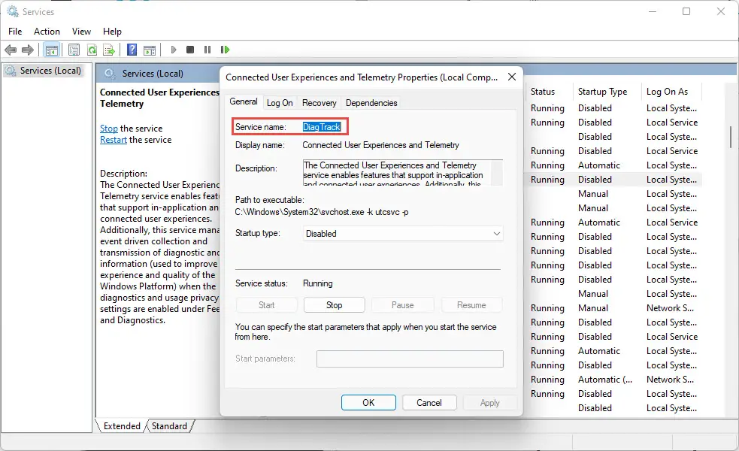Switch to the Extended view tab
The width and height of the screenshot is (739, 451).
click(x=122, y=426)
